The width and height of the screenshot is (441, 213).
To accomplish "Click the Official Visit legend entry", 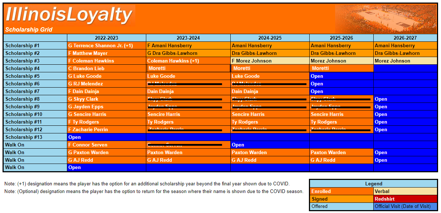I will pyautogui.click(x=405, y=206).
